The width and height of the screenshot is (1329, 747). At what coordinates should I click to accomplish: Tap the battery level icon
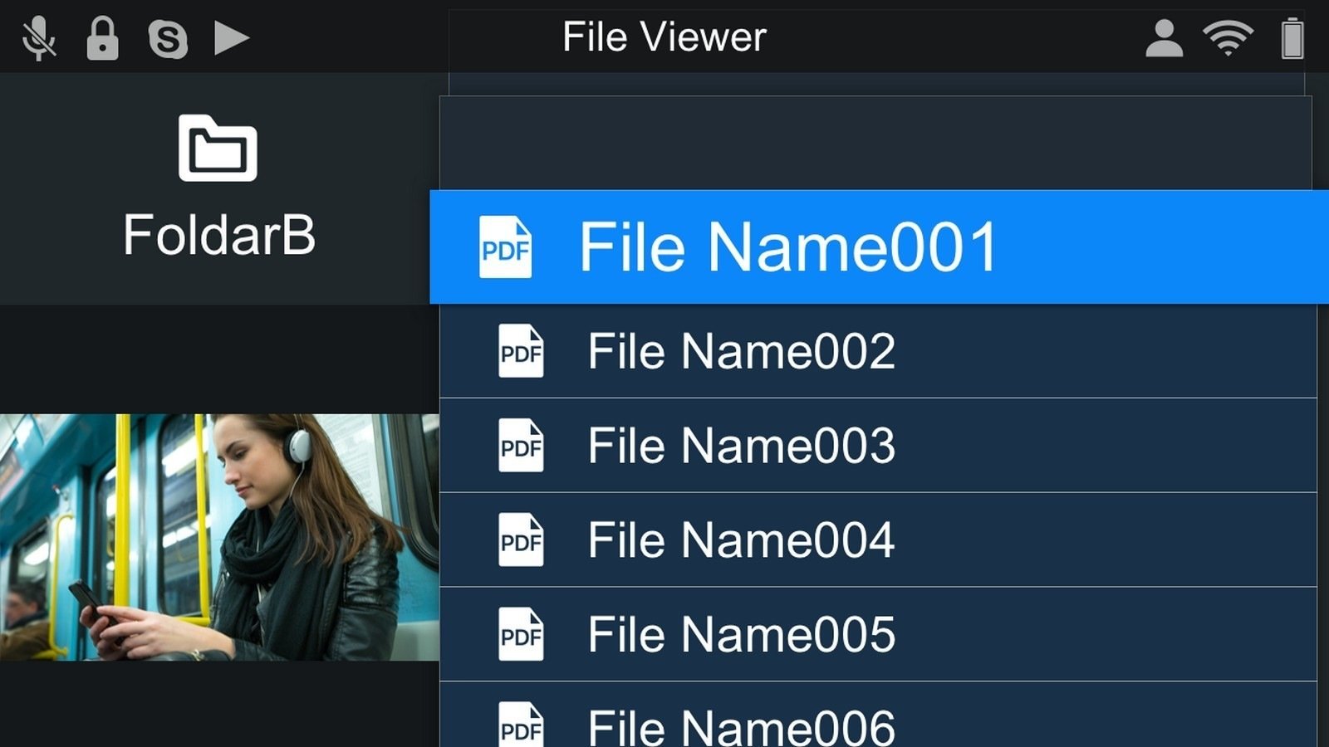click(x=1292, y=38)
